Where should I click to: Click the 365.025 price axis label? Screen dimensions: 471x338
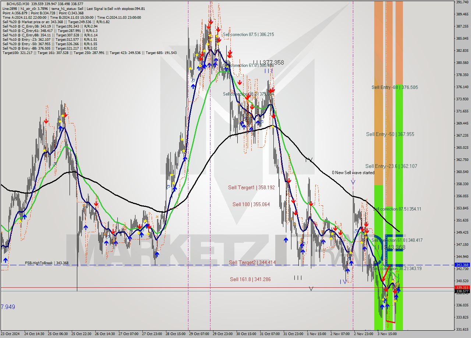coord(462,147)
